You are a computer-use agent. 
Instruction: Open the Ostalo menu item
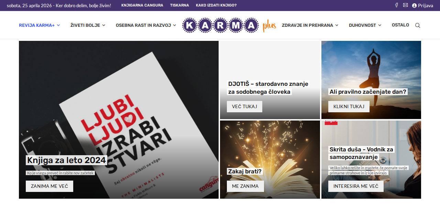coord(400,25)
